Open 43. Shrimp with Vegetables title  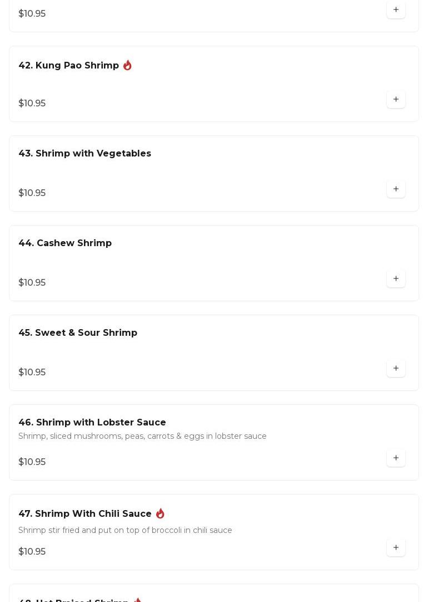coord(84,154)
